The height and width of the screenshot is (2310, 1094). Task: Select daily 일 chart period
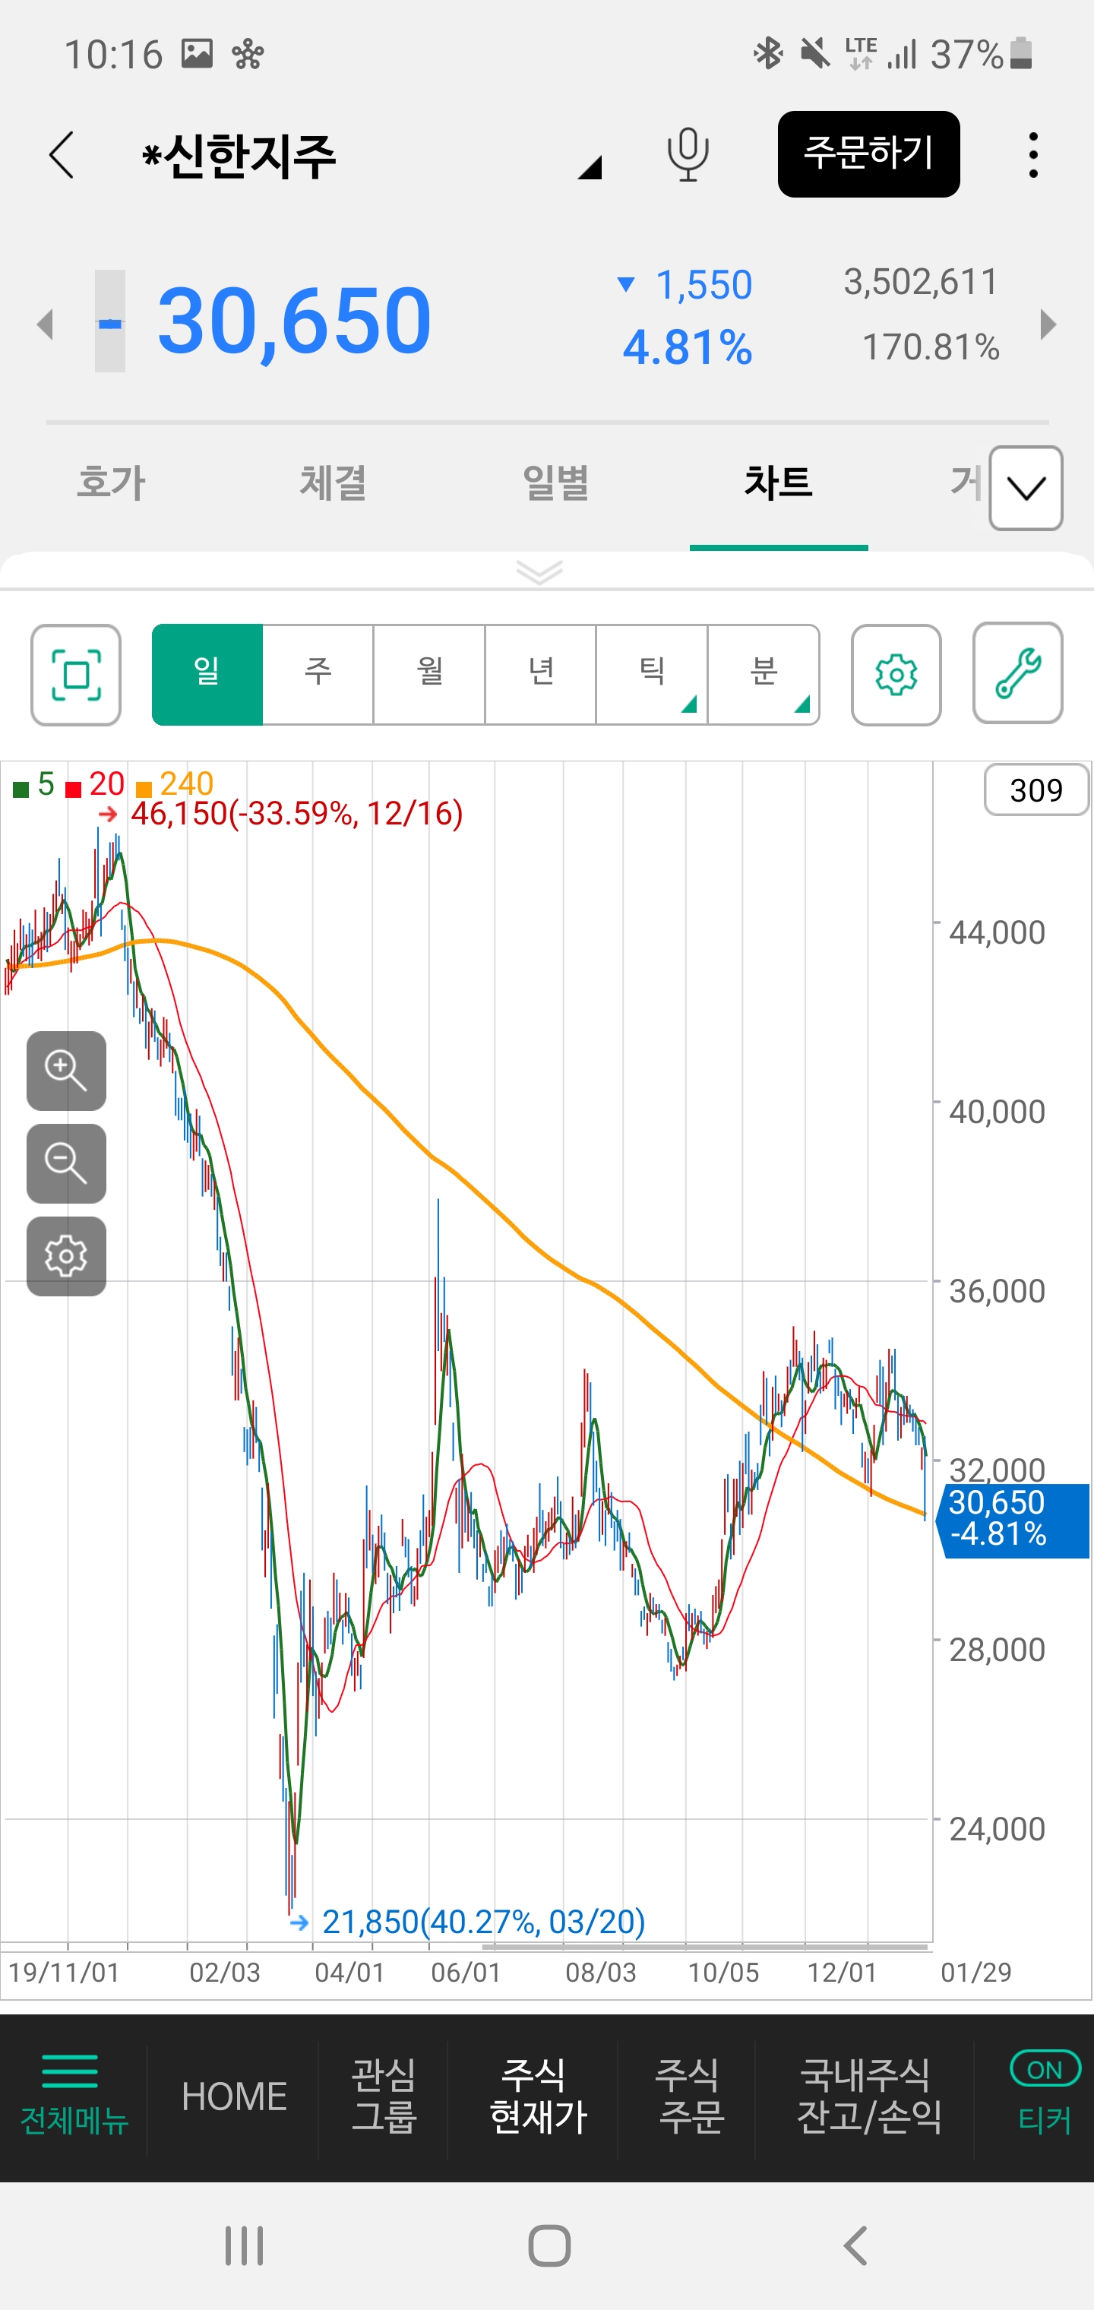coord(207,674)
